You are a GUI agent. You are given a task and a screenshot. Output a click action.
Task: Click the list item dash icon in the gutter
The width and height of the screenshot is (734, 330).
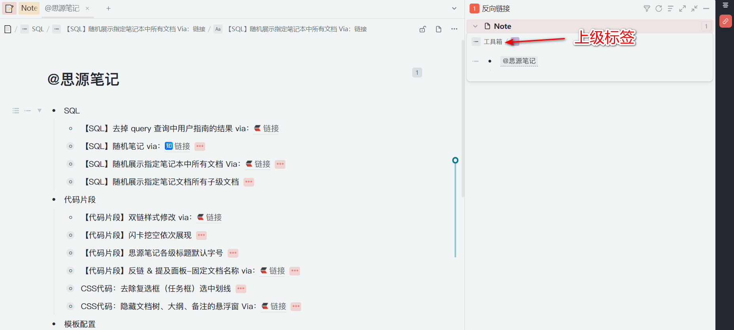[x=28, y=111]
